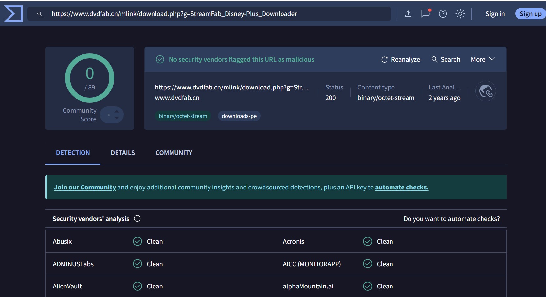Click the Clean check icon for Abusix

point(137,241)
